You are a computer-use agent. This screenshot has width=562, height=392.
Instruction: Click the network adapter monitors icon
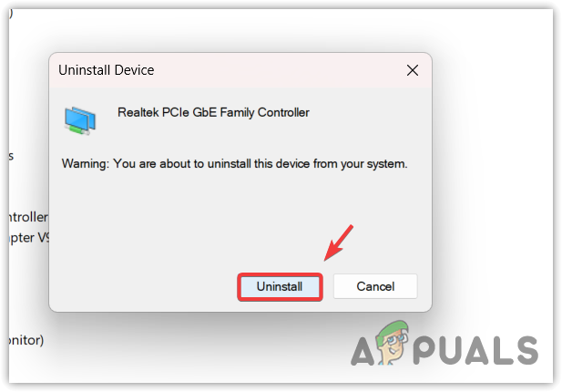click(x=80, y=120)
